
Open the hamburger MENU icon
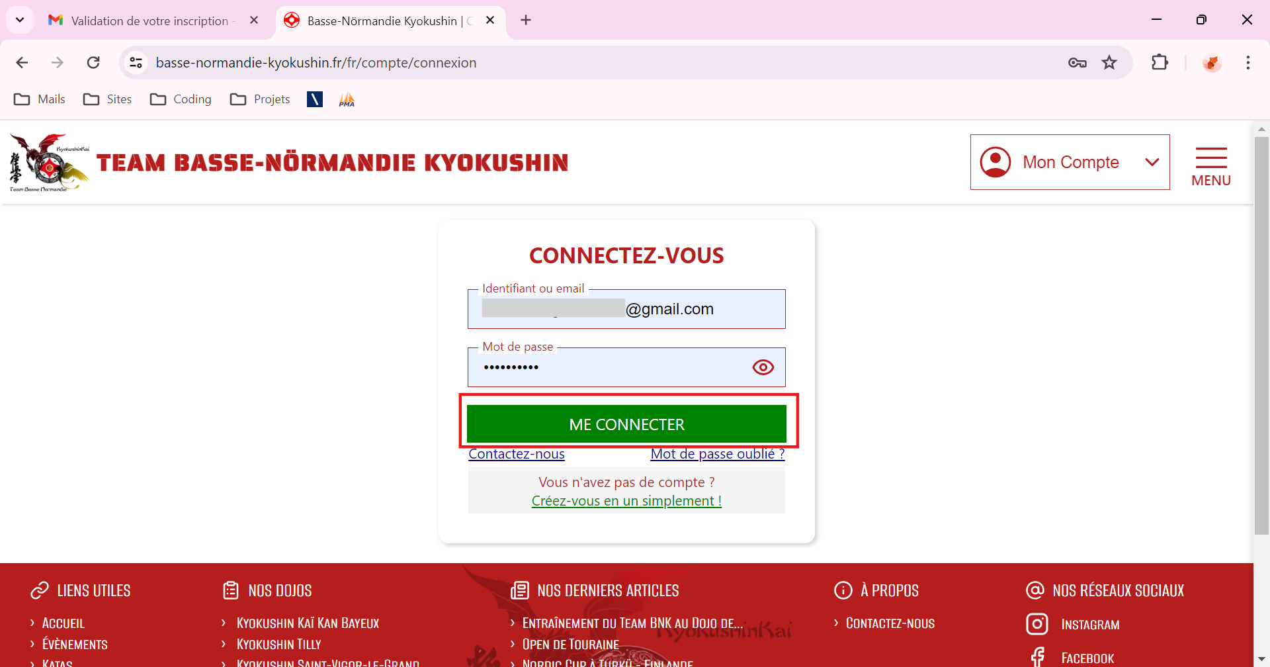1210,165
